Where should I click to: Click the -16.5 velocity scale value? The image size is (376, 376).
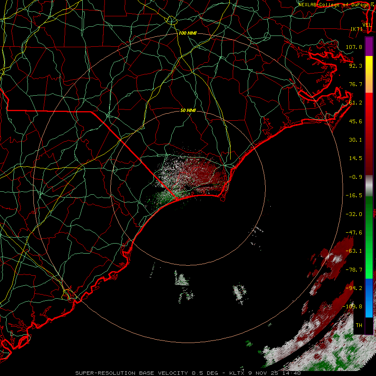click(x=354, y=196)
